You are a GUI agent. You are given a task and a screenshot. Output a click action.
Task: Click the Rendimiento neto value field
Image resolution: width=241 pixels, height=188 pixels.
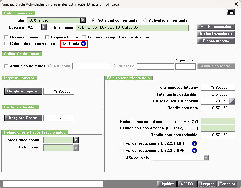pyautogui.click(x=218, y=108)
